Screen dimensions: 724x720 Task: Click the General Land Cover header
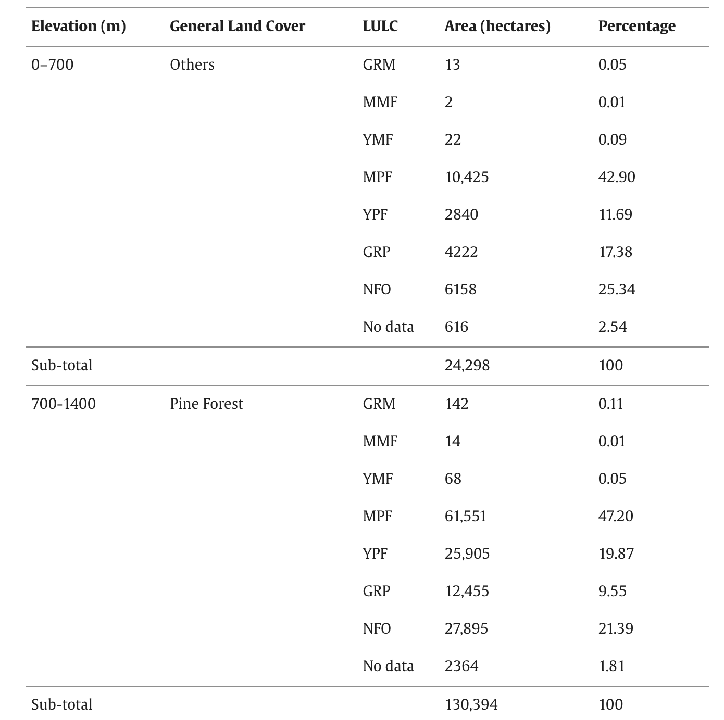pyautogui.click(x=238, y=26)
